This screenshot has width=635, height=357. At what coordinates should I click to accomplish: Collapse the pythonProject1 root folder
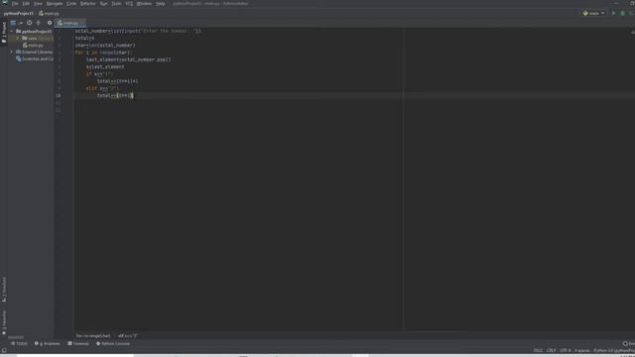tap(12, 31)
